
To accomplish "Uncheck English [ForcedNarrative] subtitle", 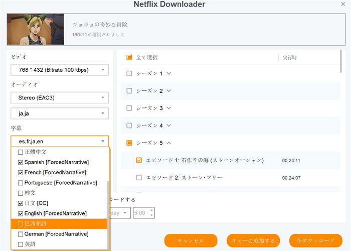I will point(21,213).
